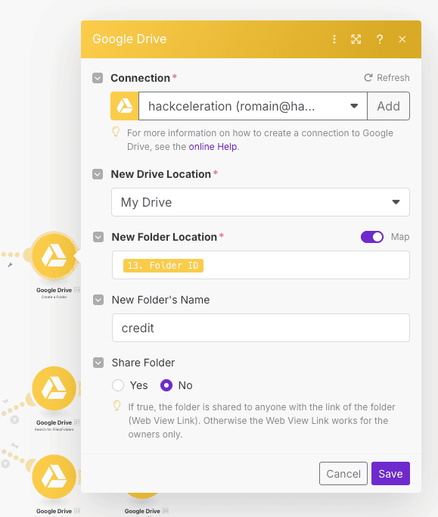Open the online Help link

point(213,147)
